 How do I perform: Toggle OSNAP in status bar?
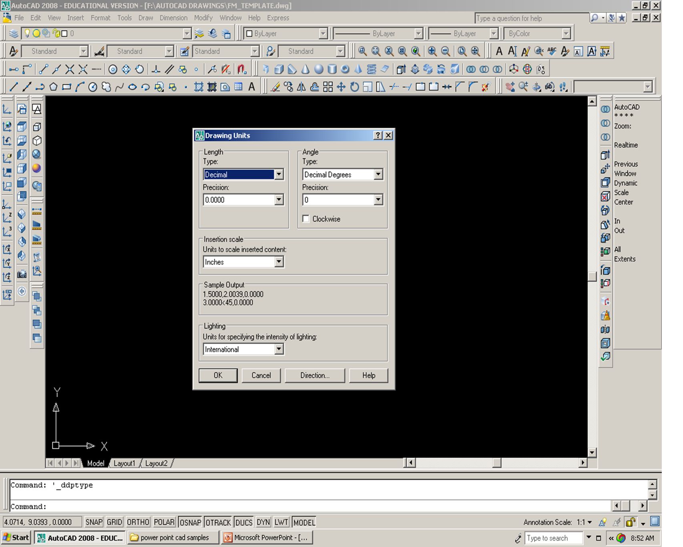[x=190, y=522]
